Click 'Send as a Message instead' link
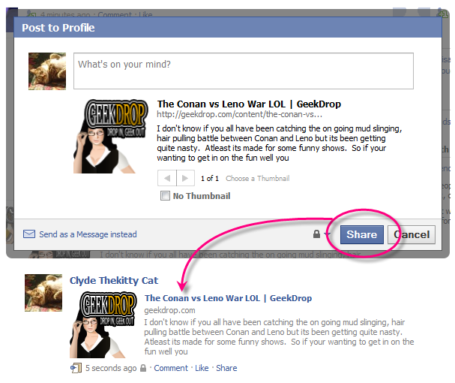Image resolution: width=455 pixels, height=383 pixels. tap(88, 234)
